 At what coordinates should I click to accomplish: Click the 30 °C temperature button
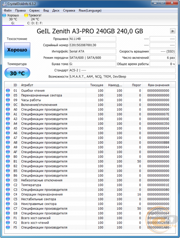point(17,73)
